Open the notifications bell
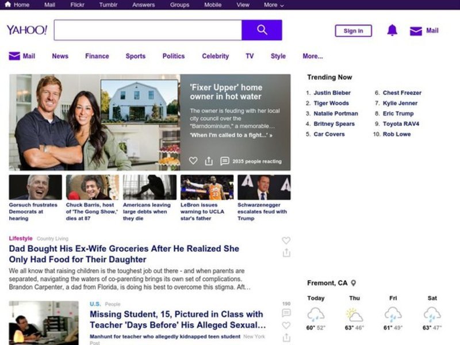This screenshot has width=460, height=345. [392, 30]
